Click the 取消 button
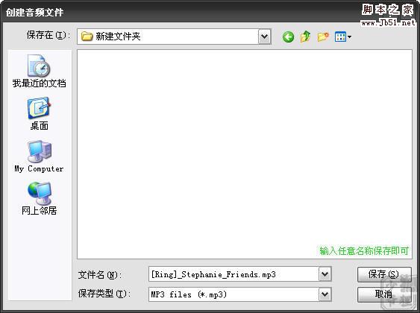The width and height of the screenshot is (420, 313). point(384,294)
